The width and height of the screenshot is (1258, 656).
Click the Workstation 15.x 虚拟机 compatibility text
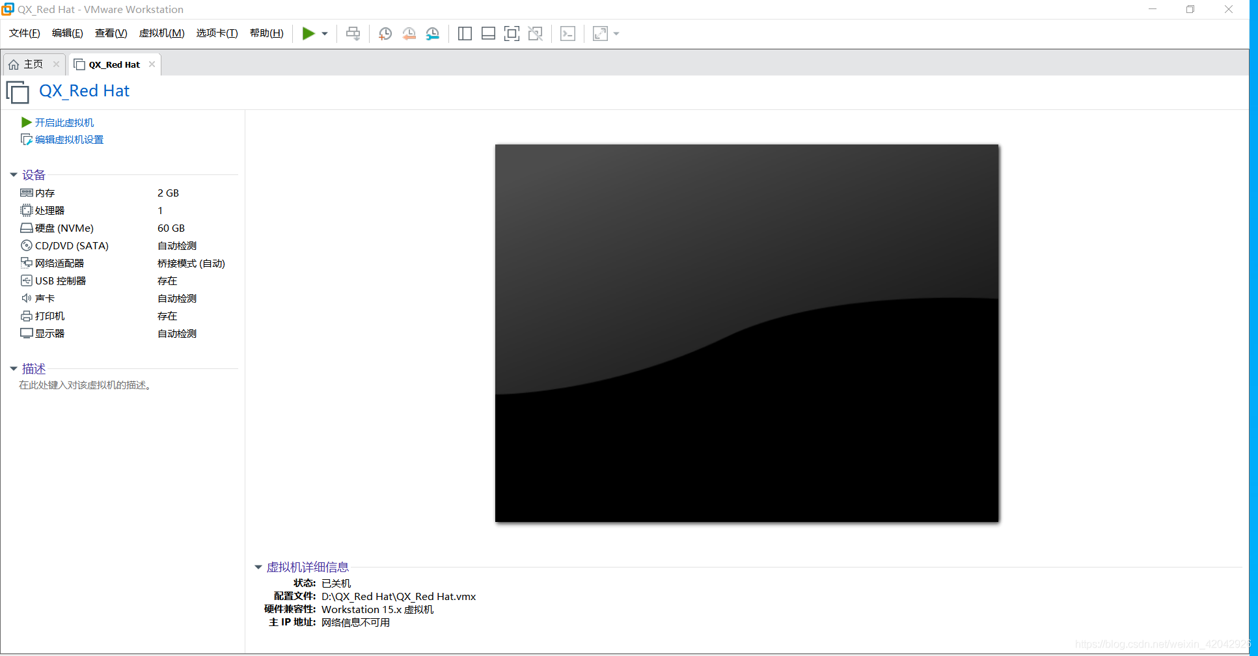click(x=377, y=609)
